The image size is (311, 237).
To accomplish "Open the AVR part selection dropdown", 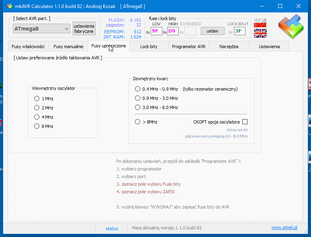I will [42, 28].
